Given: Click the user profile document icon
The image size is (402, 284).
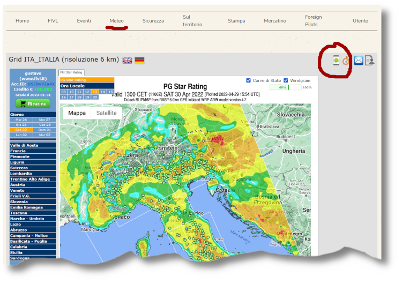Looking at the screenshot, I should click(369, 61).
